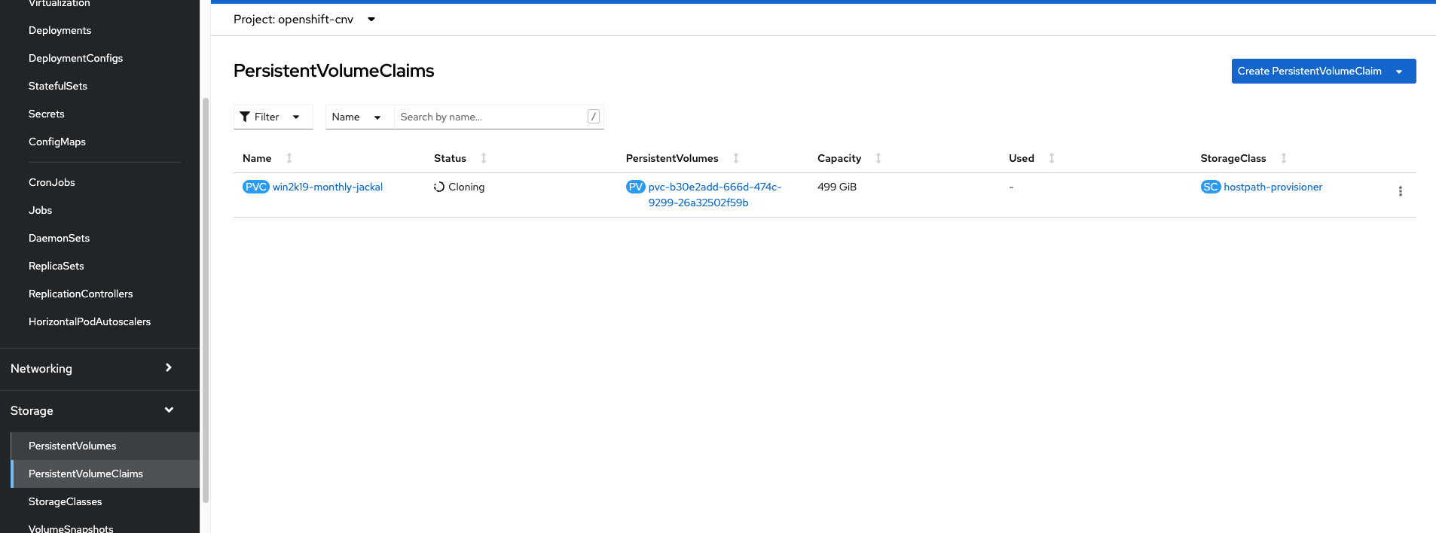Sort table by Capacity column arrow

click(x=878, y=158)
